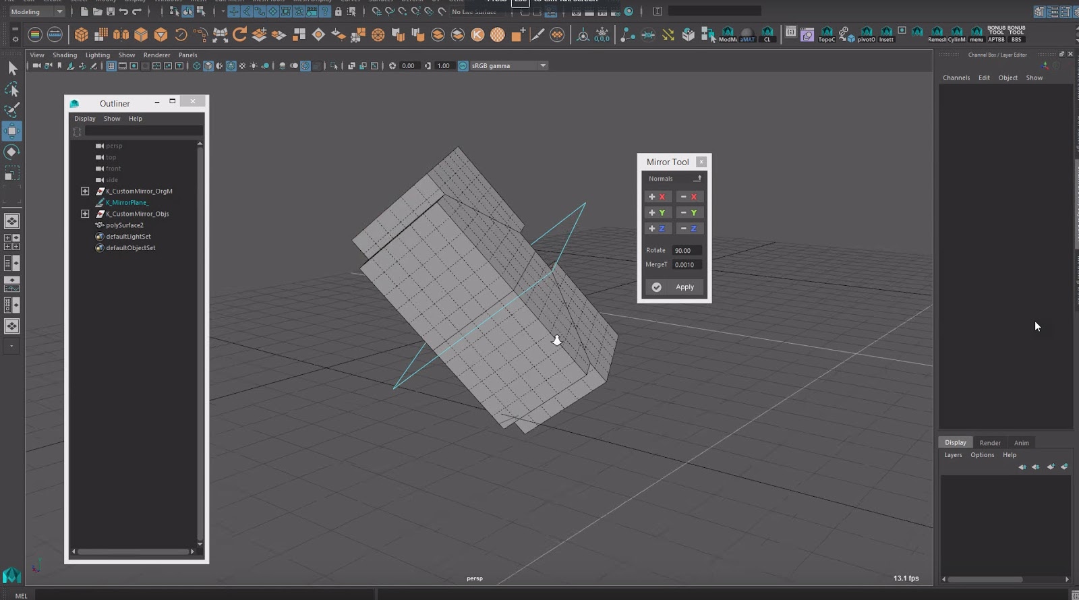Open the sRGB gamma dropdown
1079x600 pixels.
click(x=543, y=66)
